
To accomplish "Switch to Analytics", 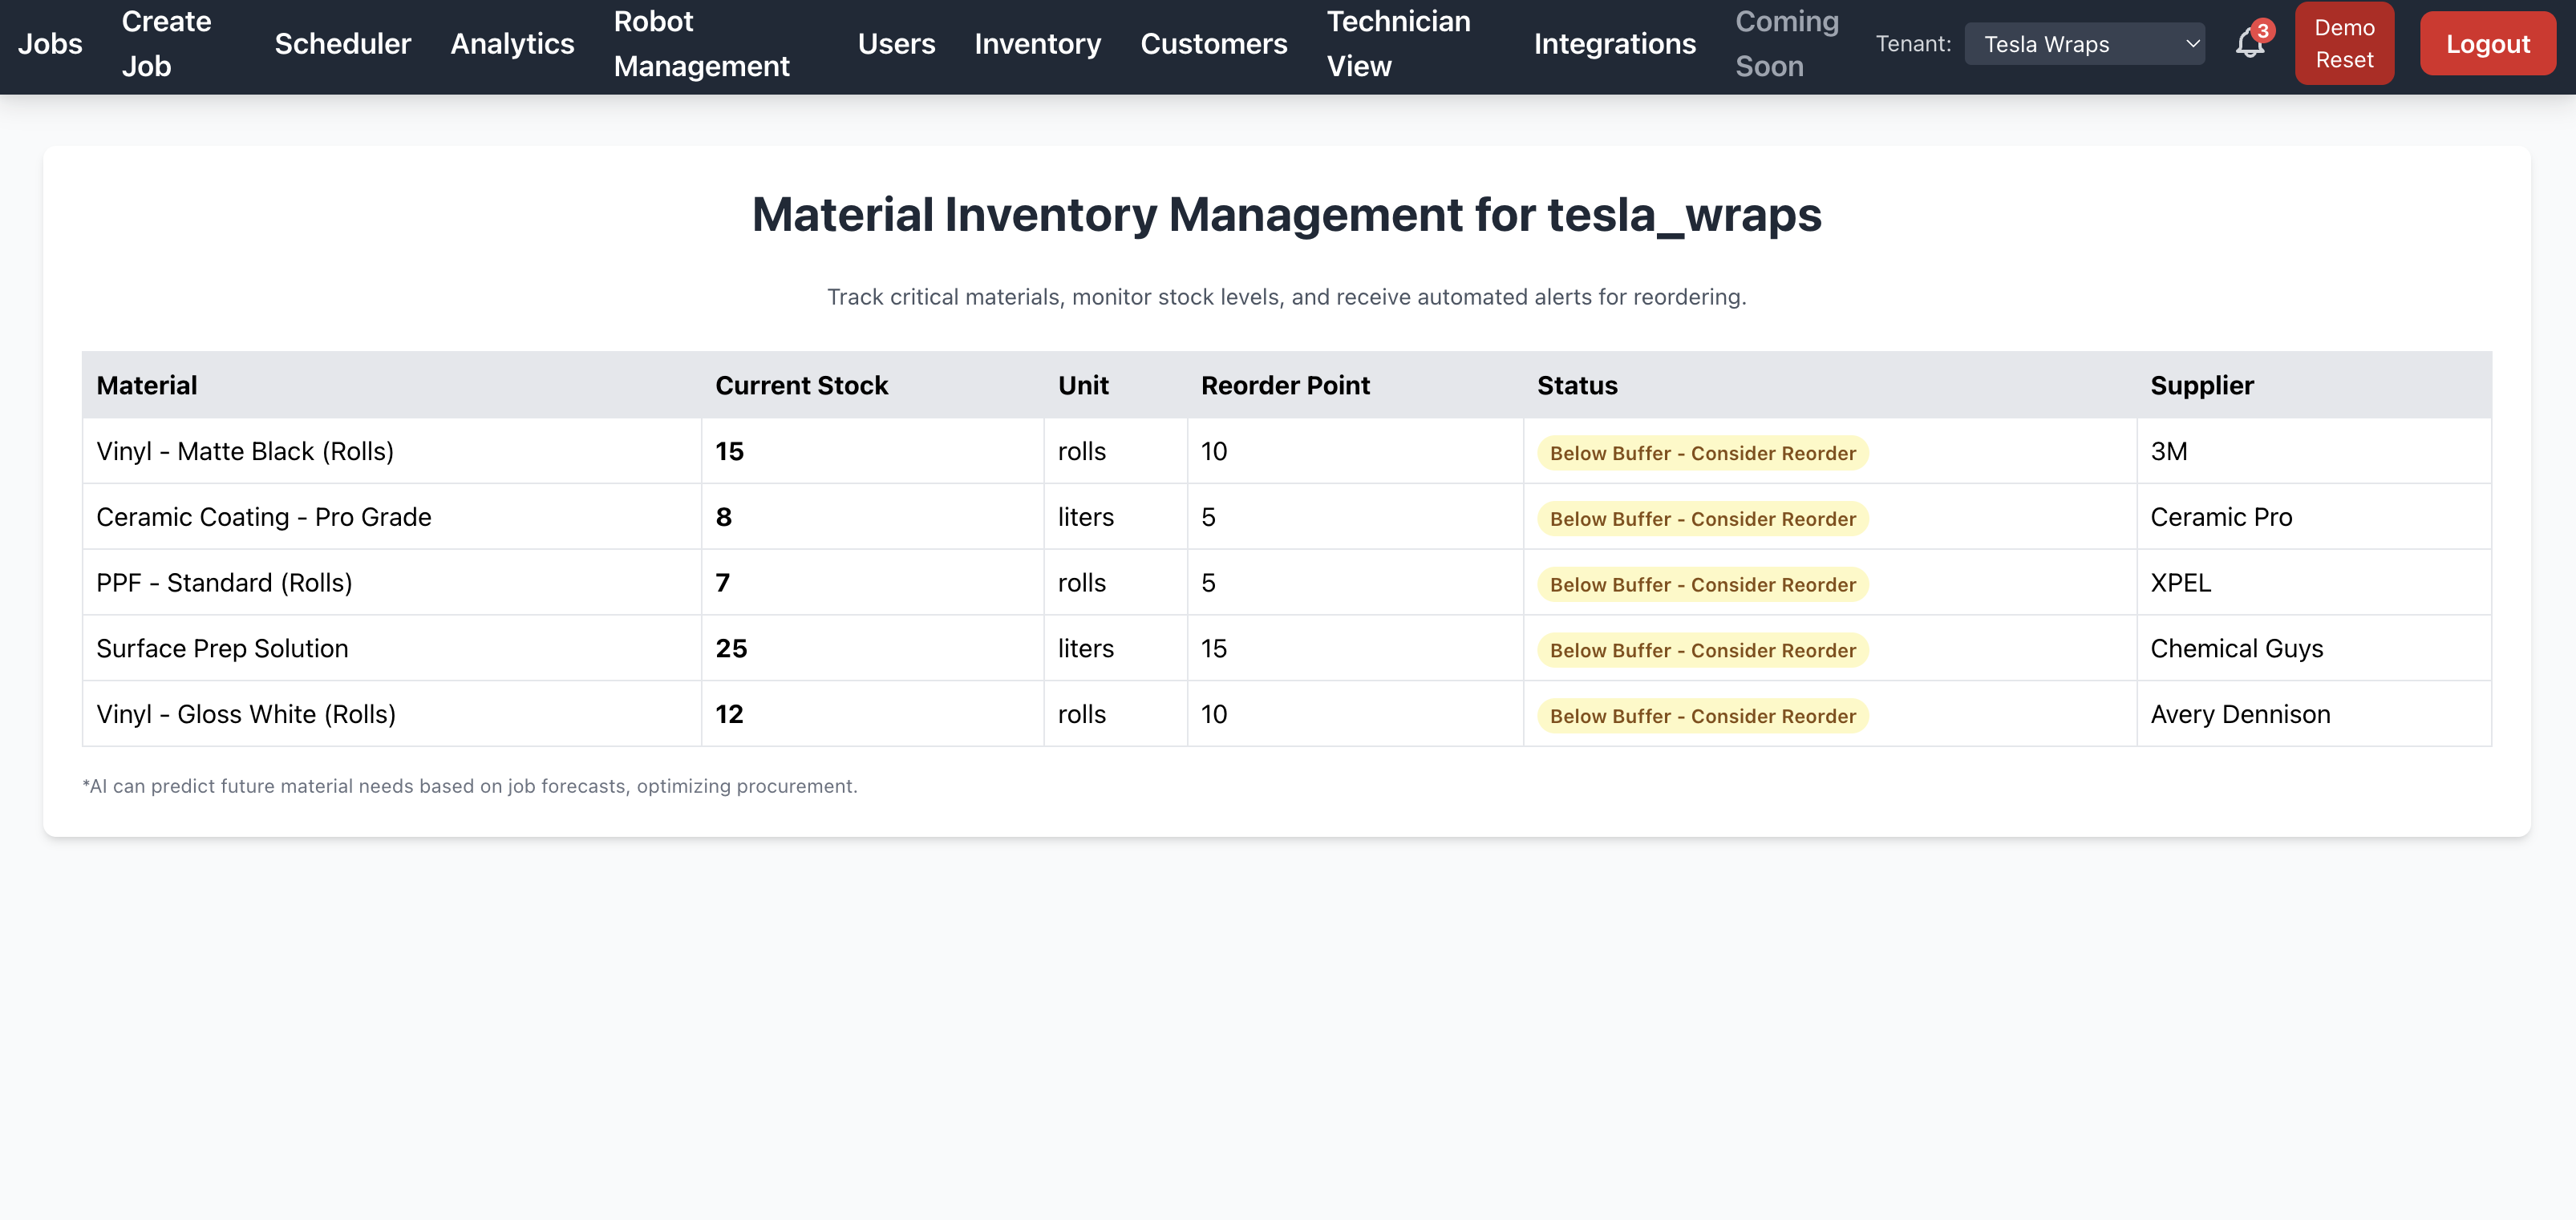I will coord(512,44).
